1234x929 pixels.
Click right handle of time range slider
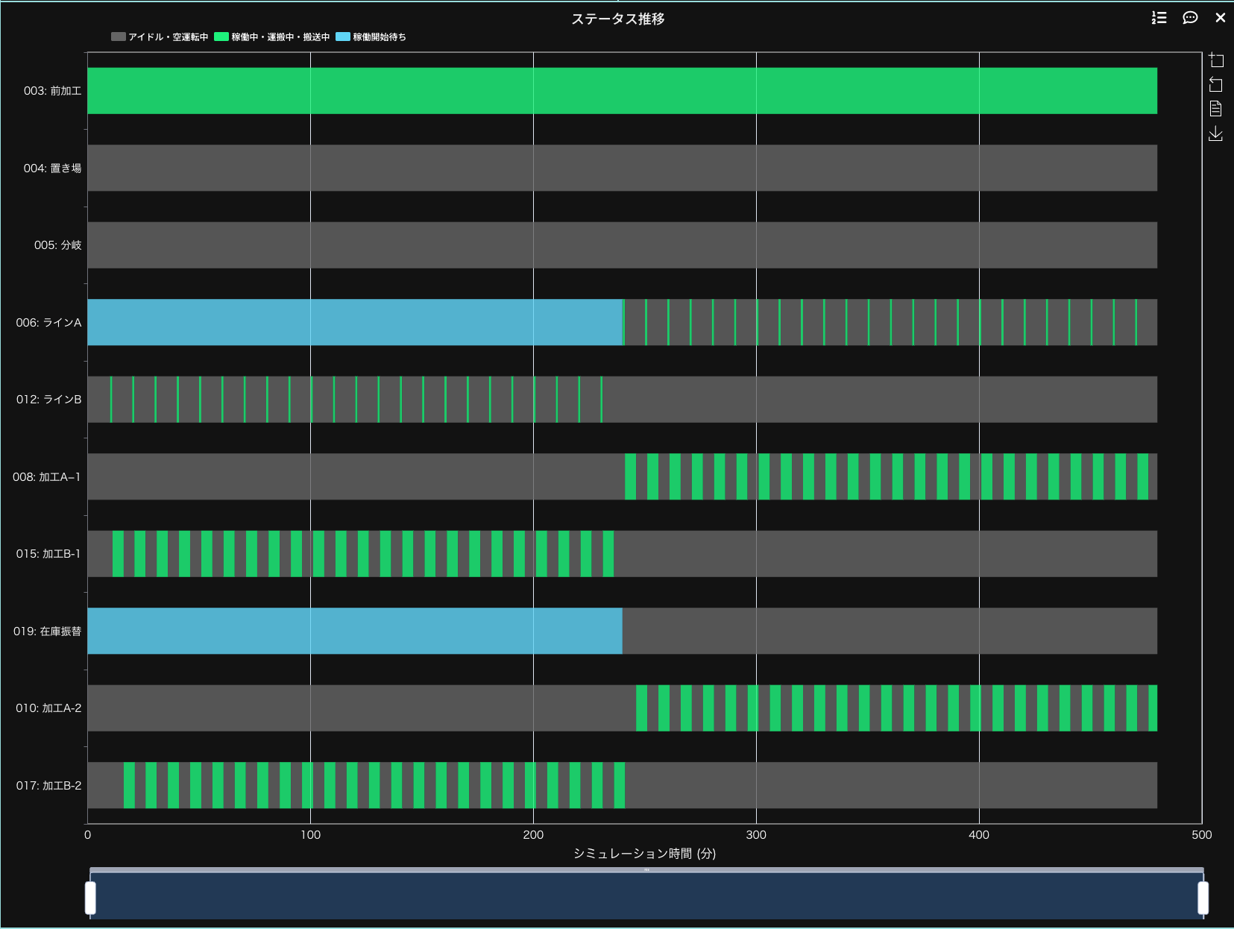click(1203, 898)
